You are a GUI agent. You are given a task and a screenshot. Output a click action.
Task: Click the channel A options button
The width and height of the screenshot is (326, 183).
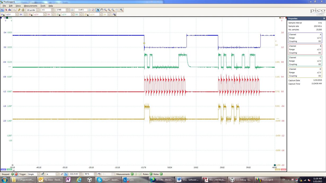point(3,14)
